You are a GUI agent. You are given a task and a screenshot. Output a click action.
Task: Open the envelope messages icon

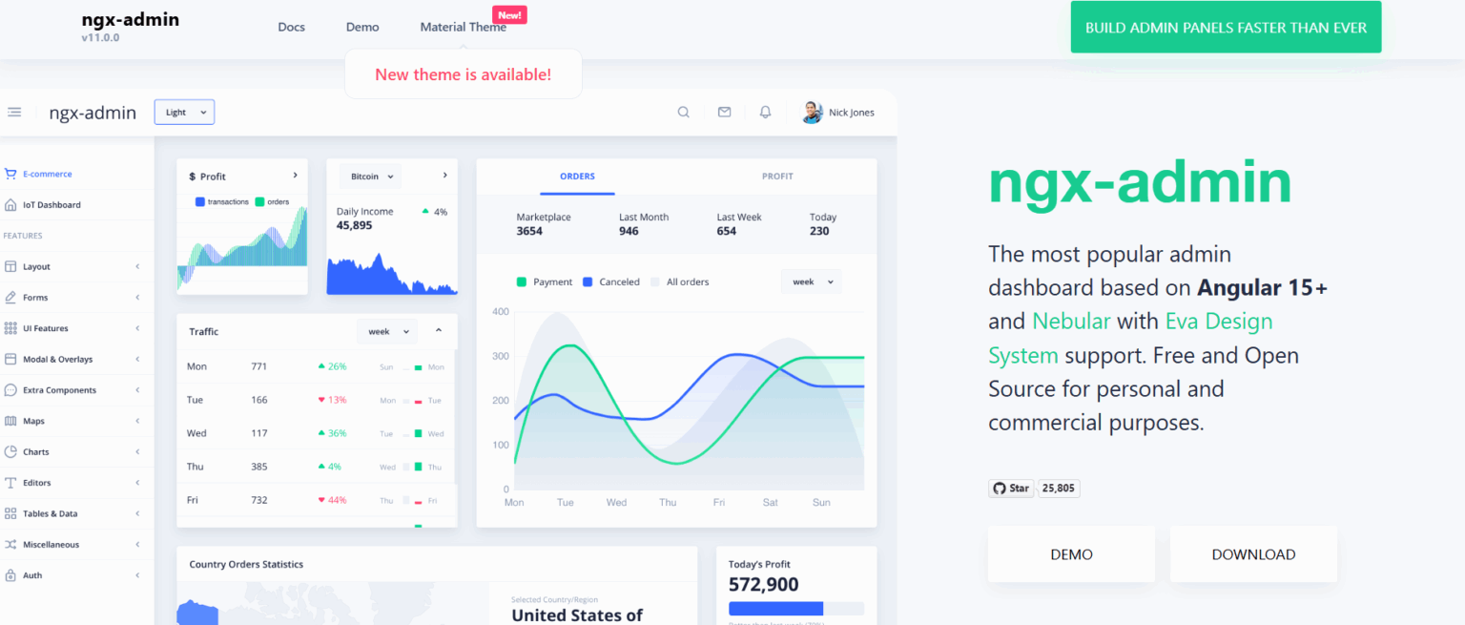pos(724,112)
